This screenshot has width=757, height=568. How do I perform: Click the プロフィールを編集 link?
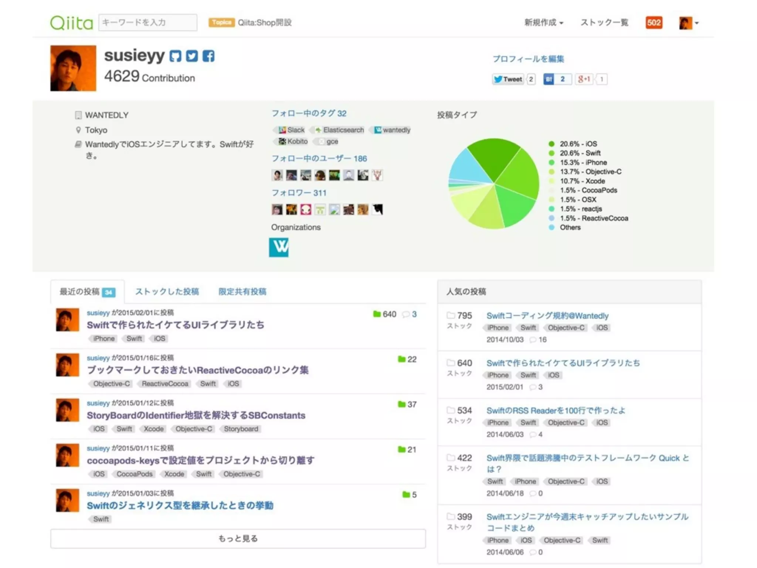coord(528,59)
